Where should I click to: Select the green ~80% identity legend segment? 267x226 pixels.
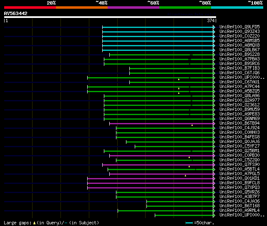click(185, 8)
